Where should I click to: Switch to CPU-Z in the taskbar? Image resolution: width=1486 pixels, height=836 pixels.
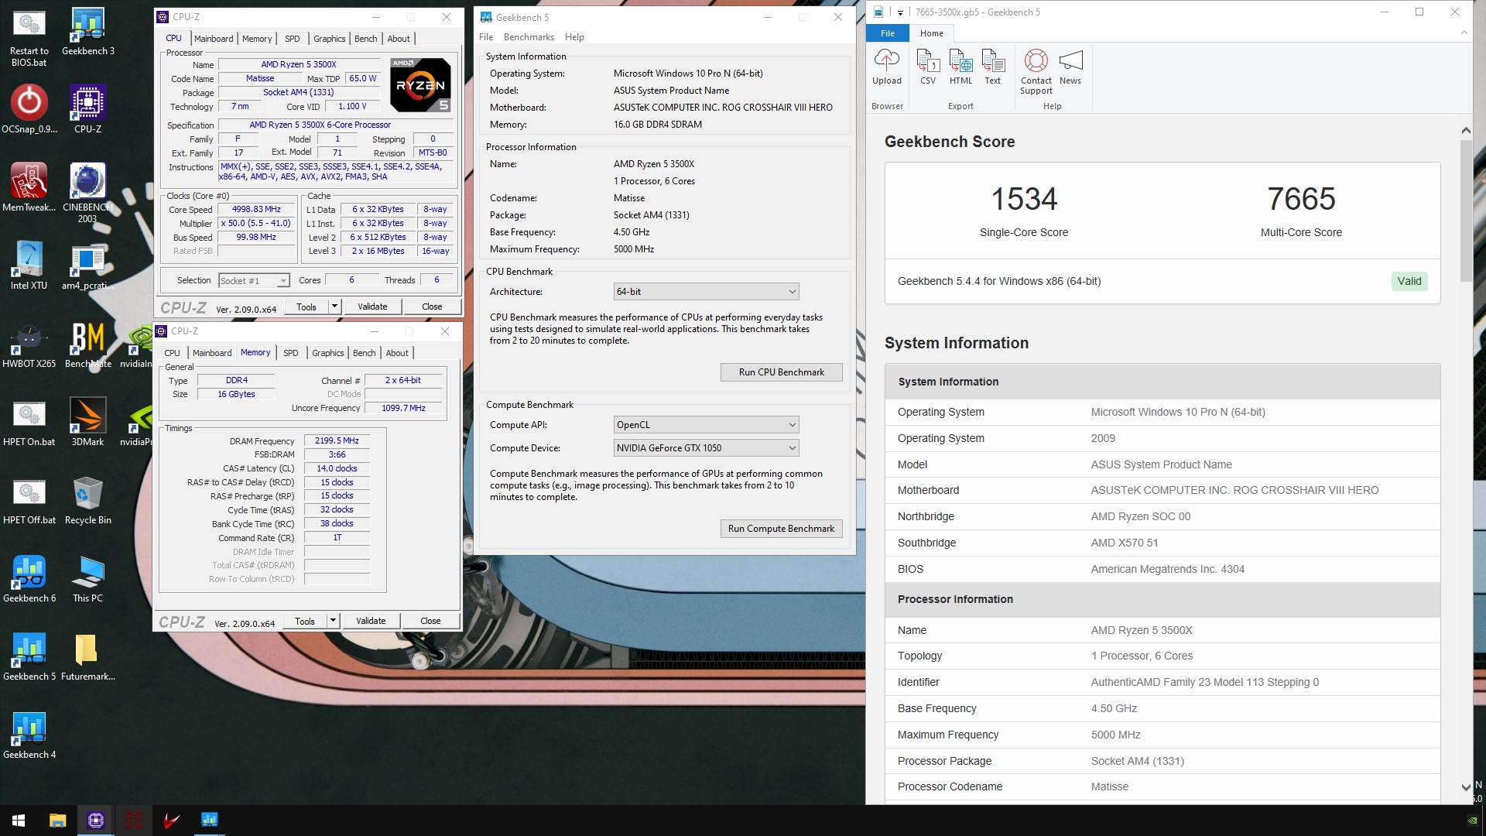click(x=96, y=821)
